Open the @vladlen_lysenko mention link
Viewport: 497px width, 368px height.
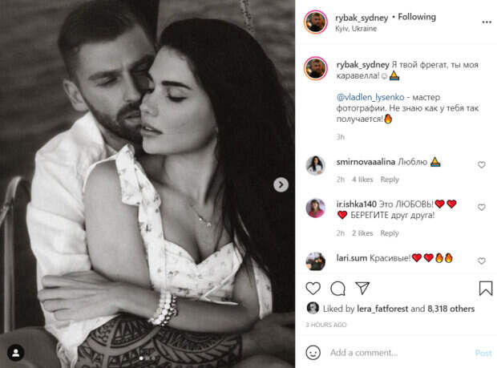[x=370, y=97]
